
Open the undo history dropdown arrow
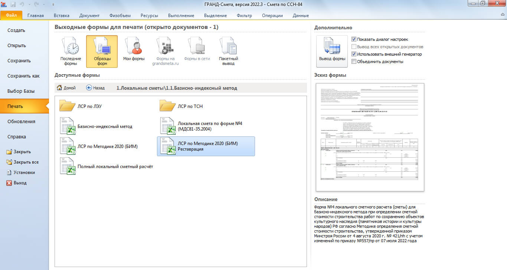29,4
